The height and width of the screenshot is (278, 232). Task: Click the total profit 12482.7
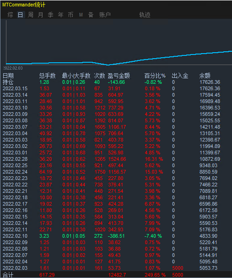(117, 275)
